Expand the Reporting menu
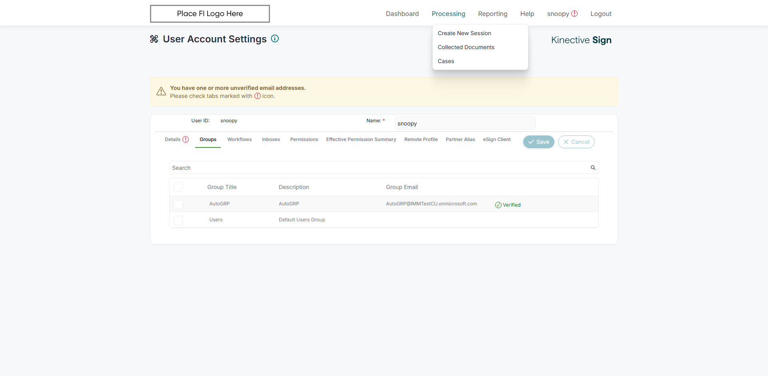Viewport: 768px width, 376px height. point(492,14)
